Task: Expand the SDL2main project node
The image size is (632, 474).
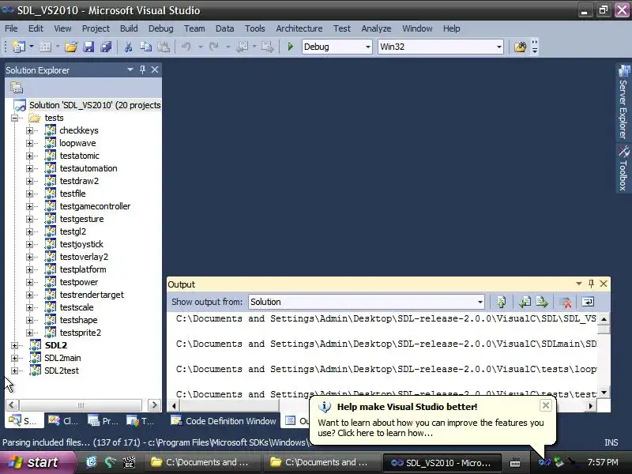Action: (14, 358)
